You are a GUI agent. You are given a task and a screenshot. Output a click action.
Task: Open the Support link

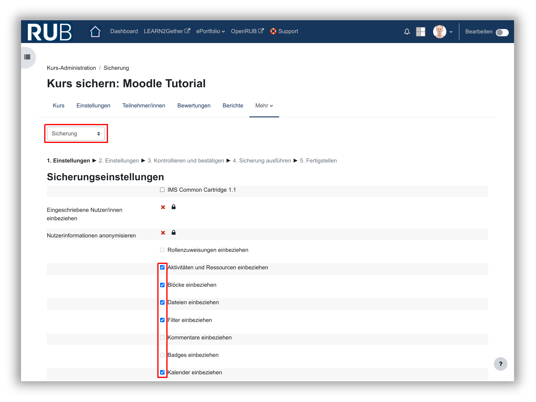coord(284,31)
